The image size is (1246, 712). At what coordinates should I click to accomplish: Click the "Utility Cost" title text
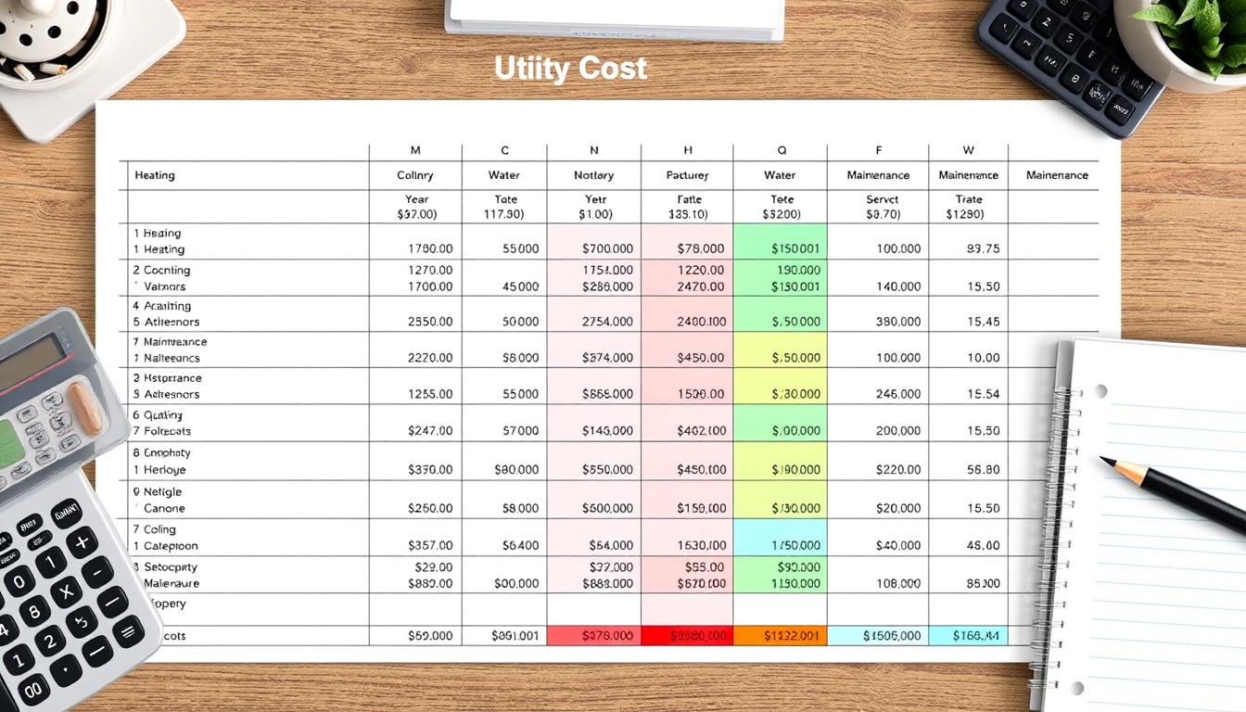(570, 68)
